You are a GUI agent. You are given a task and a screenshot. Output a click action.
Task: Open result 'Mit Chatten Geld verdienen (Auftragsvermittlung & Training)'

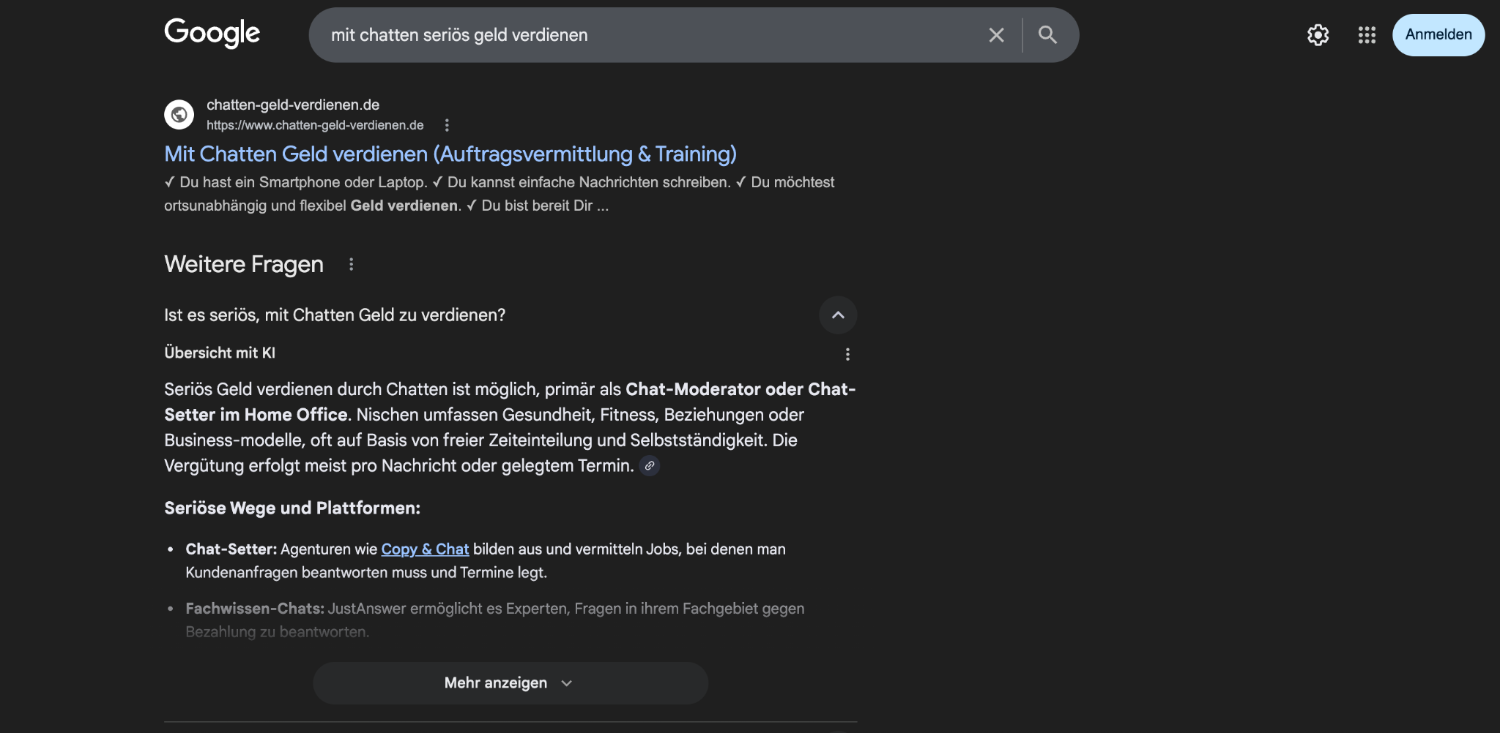450,154
